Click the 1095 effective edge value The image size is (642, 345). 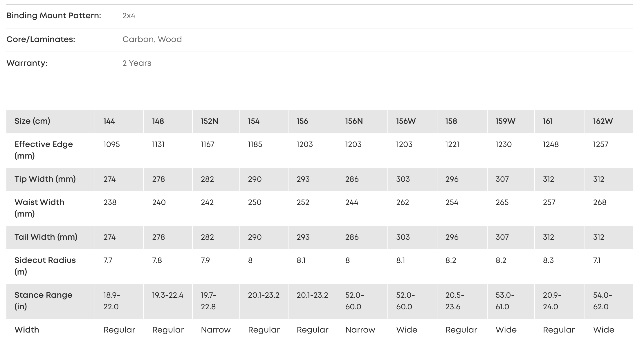point(111,144)
